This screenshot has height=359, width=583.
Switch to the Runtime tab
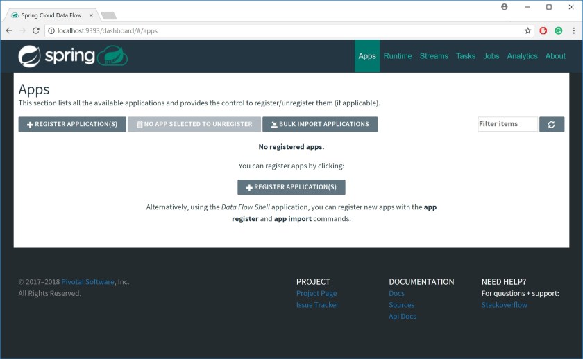click(x=398, y=56)
